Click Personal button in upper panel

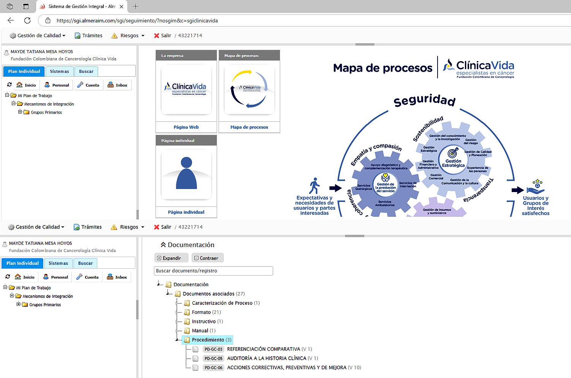pyautogui.click(x=57, y=85)
